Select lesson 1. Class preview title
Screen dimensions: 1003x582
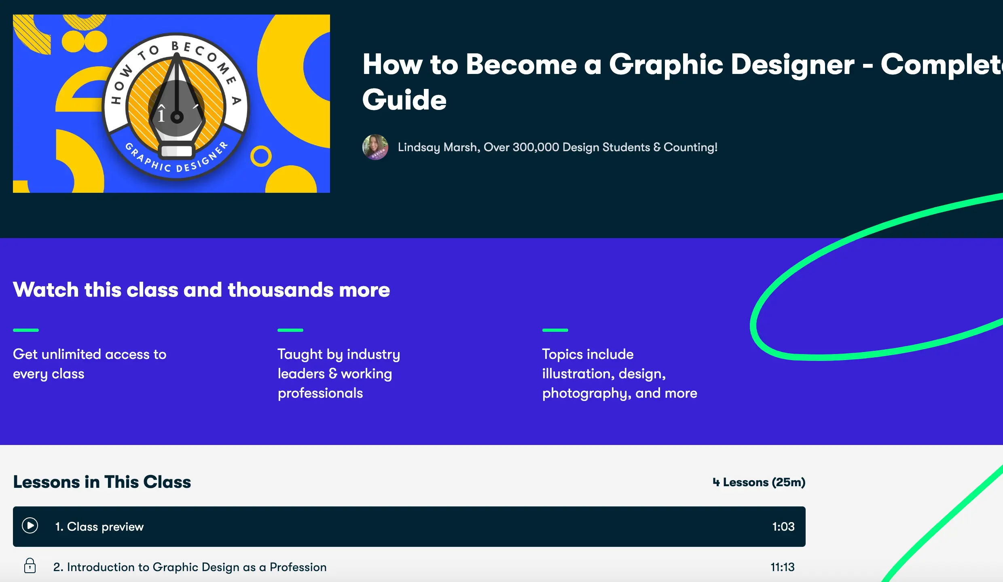[99, 527]
